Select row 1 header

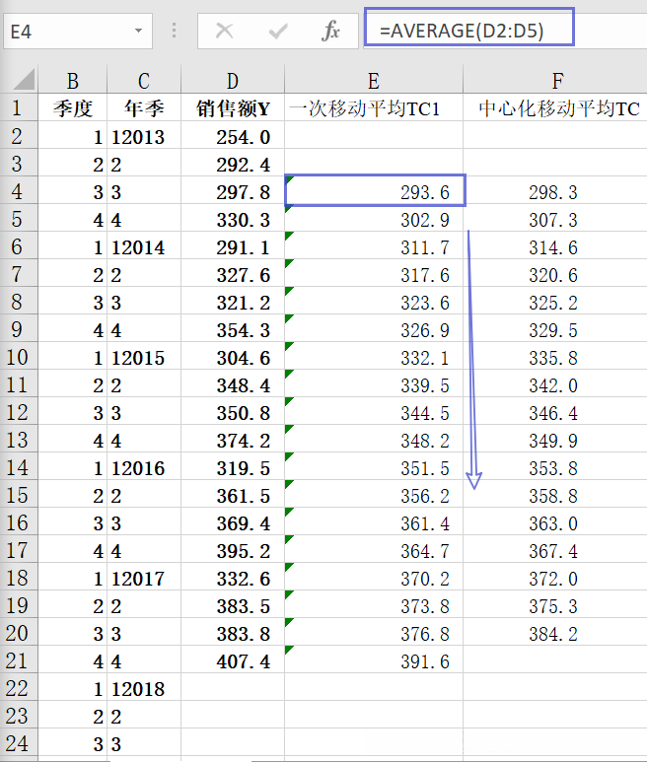[x=19, y=107]
